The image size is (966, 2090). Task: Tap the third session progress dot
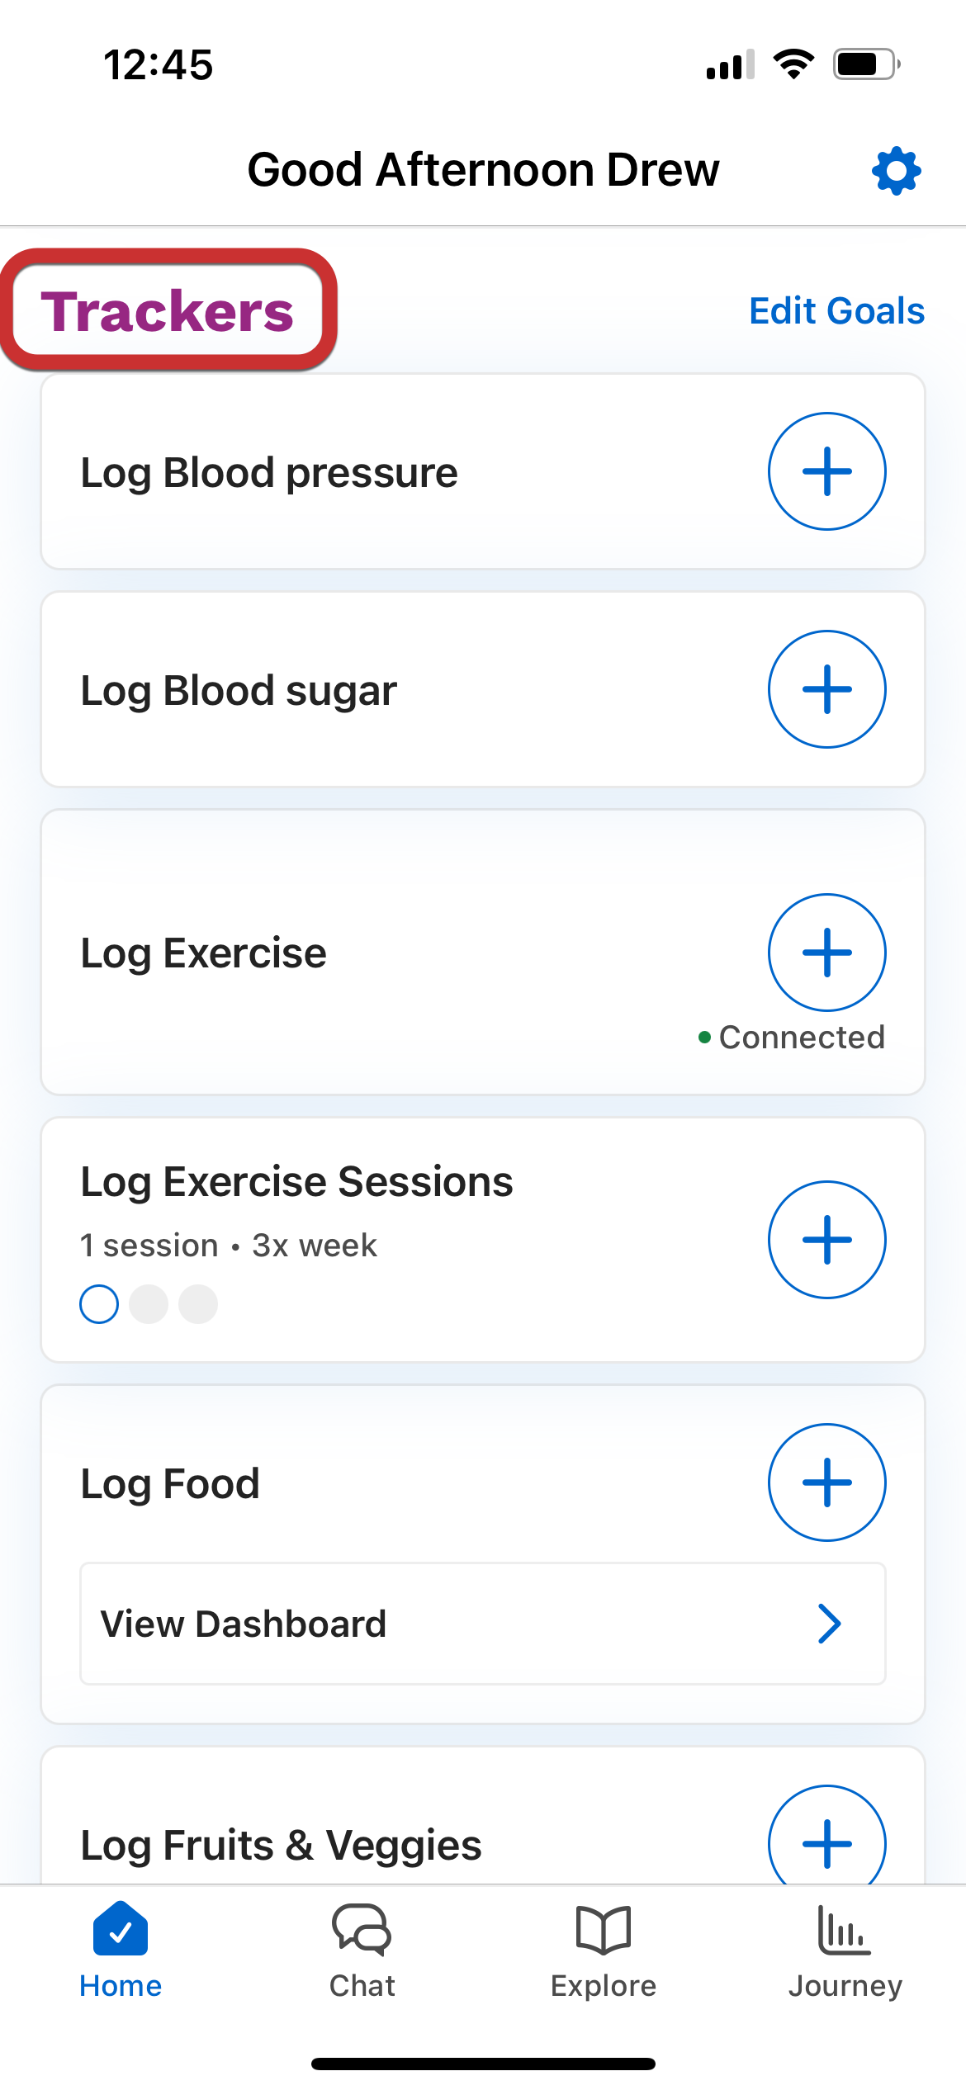[x=198, y=1304]
